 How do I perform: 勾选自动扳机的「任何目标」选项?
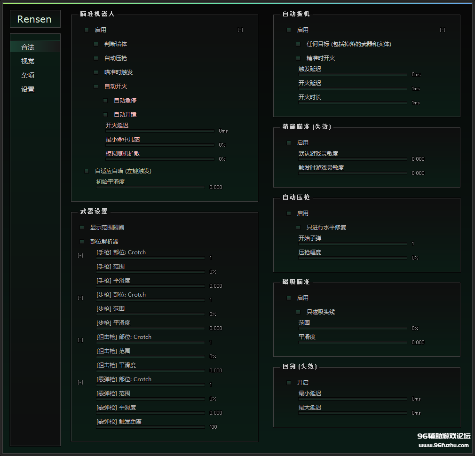tap(298, 44)
